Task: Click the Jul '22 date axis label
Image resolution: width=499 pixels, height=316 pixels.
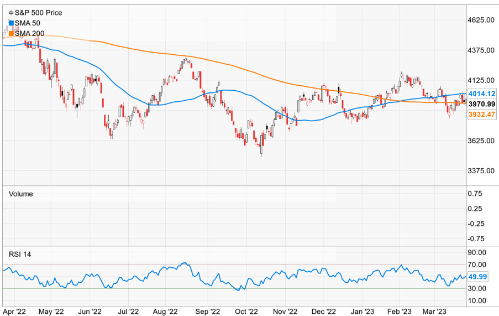Action: tap(128, 312)
